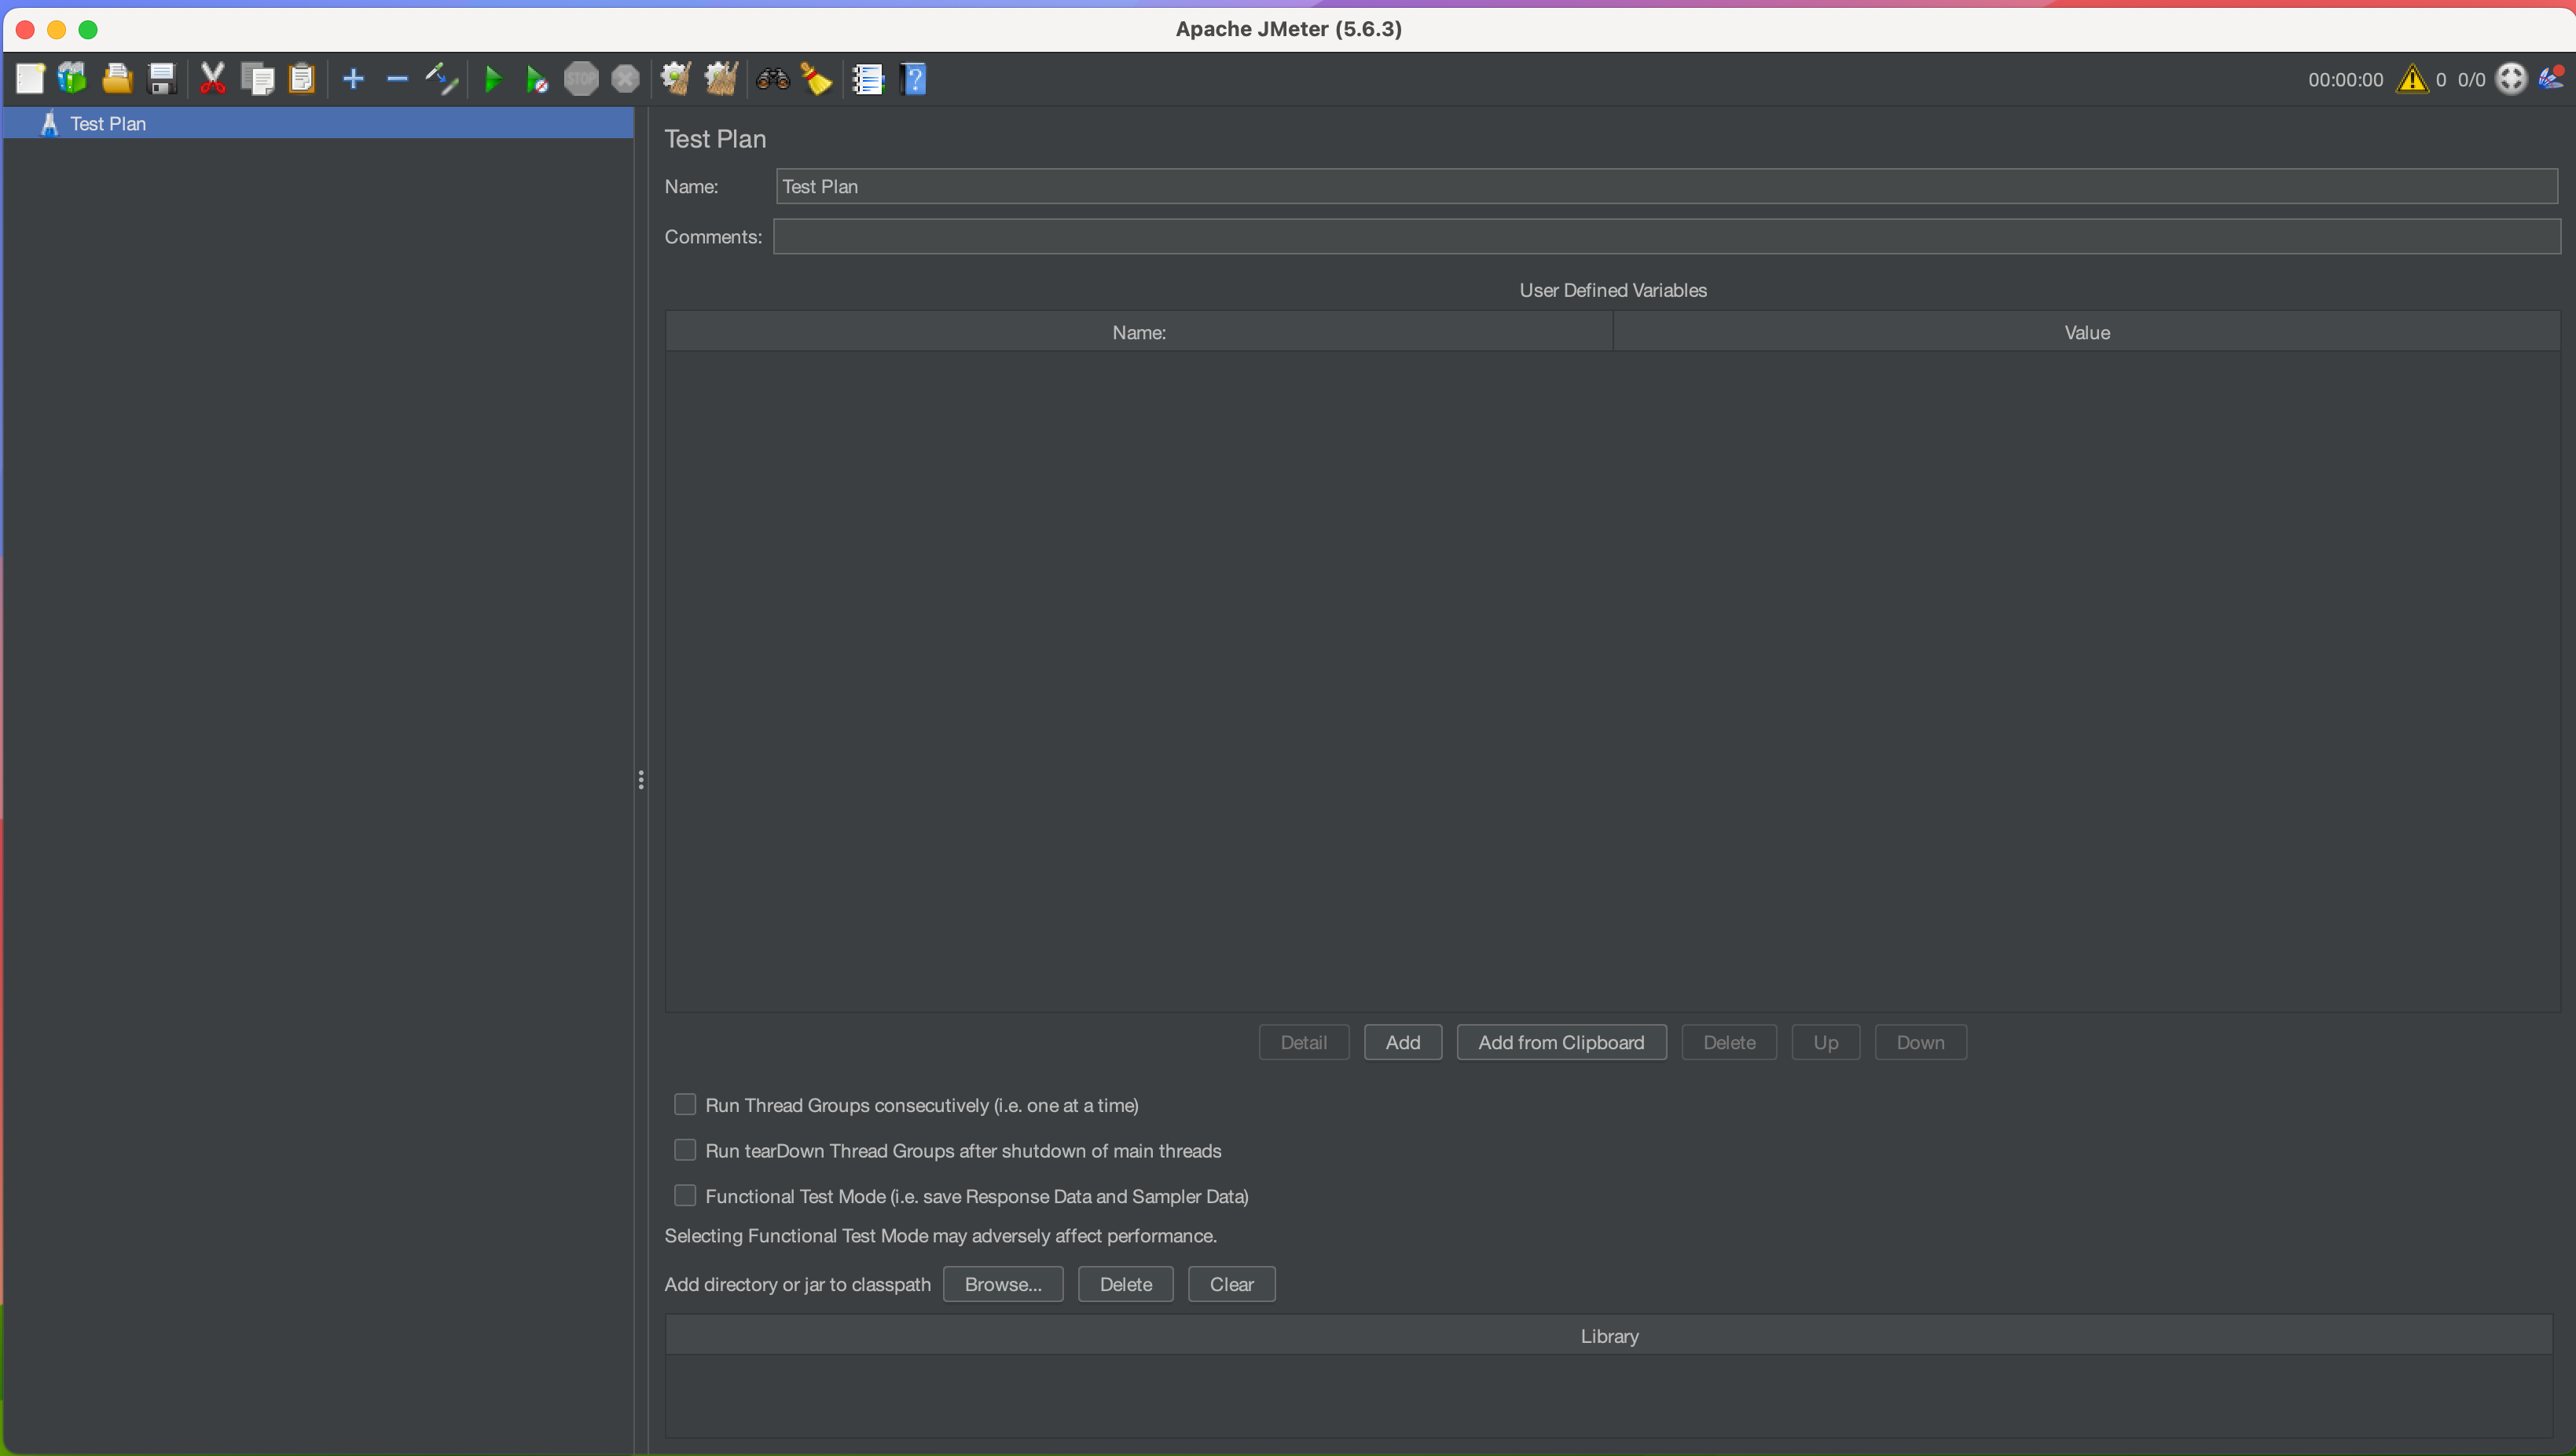Click the Detail button
Screen dimensions: 2576x1456
coord(1304,1042)
